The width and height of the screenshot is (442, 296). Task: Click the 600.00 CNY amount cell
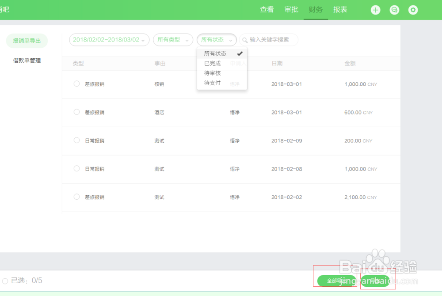[358, 112]
